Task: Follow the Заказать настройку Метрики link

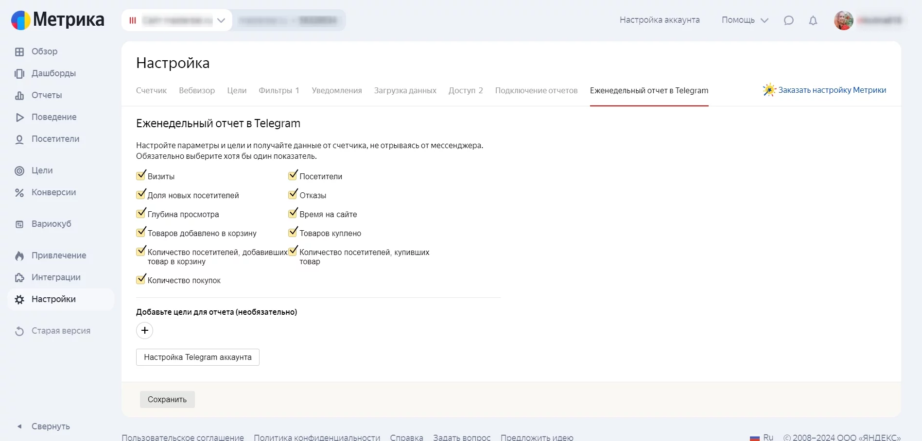Action: click(x=832, y=90)
